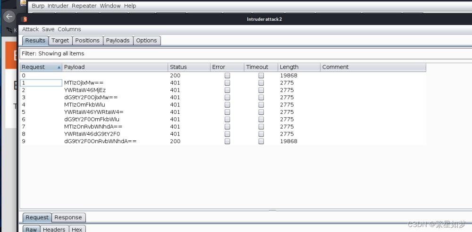Sort by the Comment column header
Screen dimensions: 472x232
pos(373,67)
